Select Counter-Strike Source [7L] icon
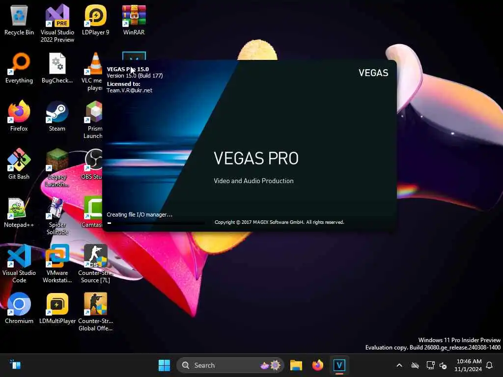 coord(96,264)
